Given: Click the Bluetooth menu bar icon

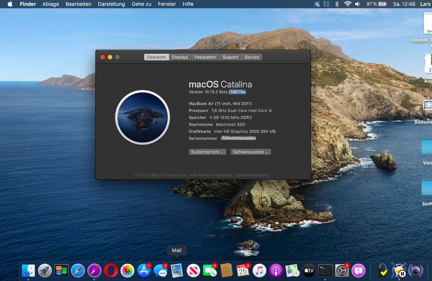Looking at the screenshot, I should [337, 4].
